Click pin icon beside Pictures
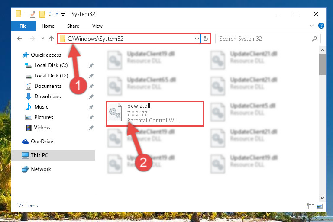Screen dimensions: 333x222 tap(91, 117)
